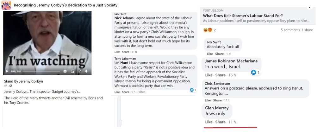This screenshot has width=324, height=133.
Task: Click thumbs-up reaction on Macfarlane's comment
Action: (x=253, y=73)
